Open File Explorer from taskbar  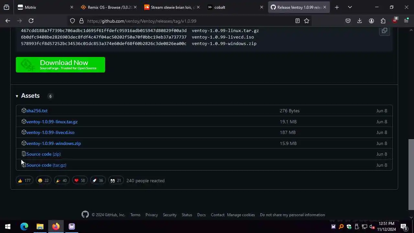[40, 227]
